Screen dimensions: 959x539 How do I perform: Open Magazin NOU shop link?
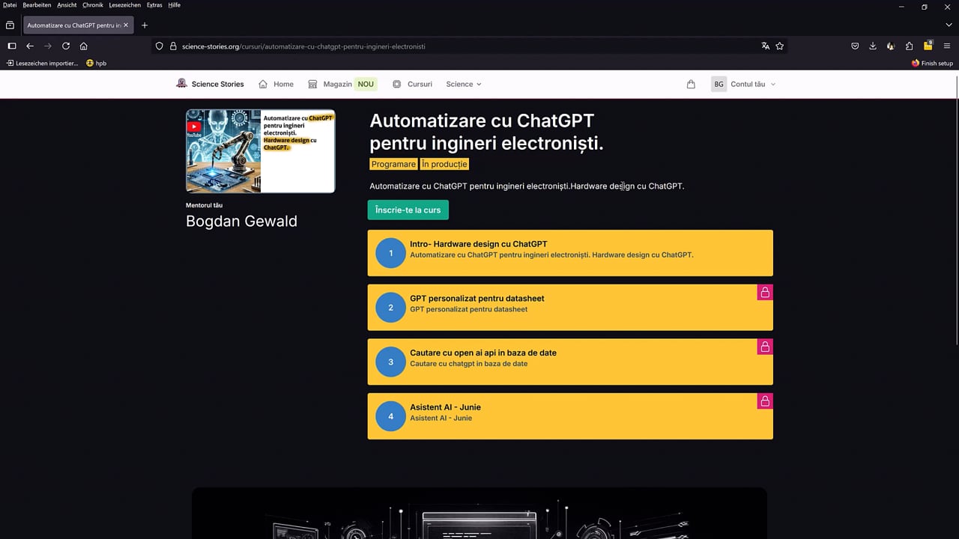(x=342, y=84)
